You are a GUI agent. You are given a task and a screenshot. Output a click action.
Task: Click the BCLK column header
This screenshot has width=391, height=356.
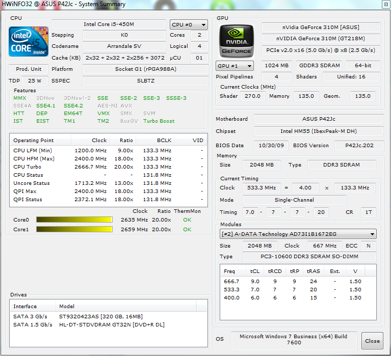(x=155, y=140)
